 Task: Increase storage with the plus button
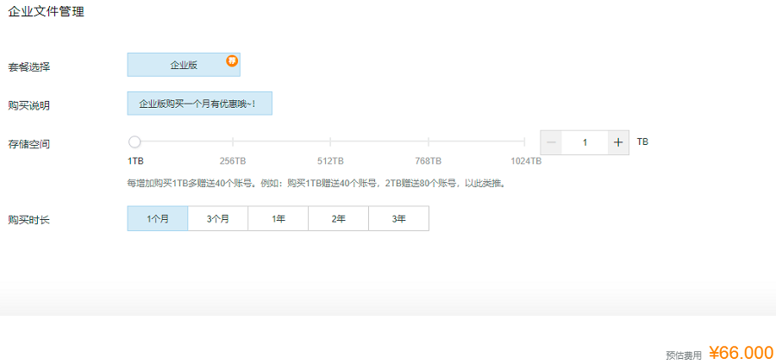click(618, 142)
